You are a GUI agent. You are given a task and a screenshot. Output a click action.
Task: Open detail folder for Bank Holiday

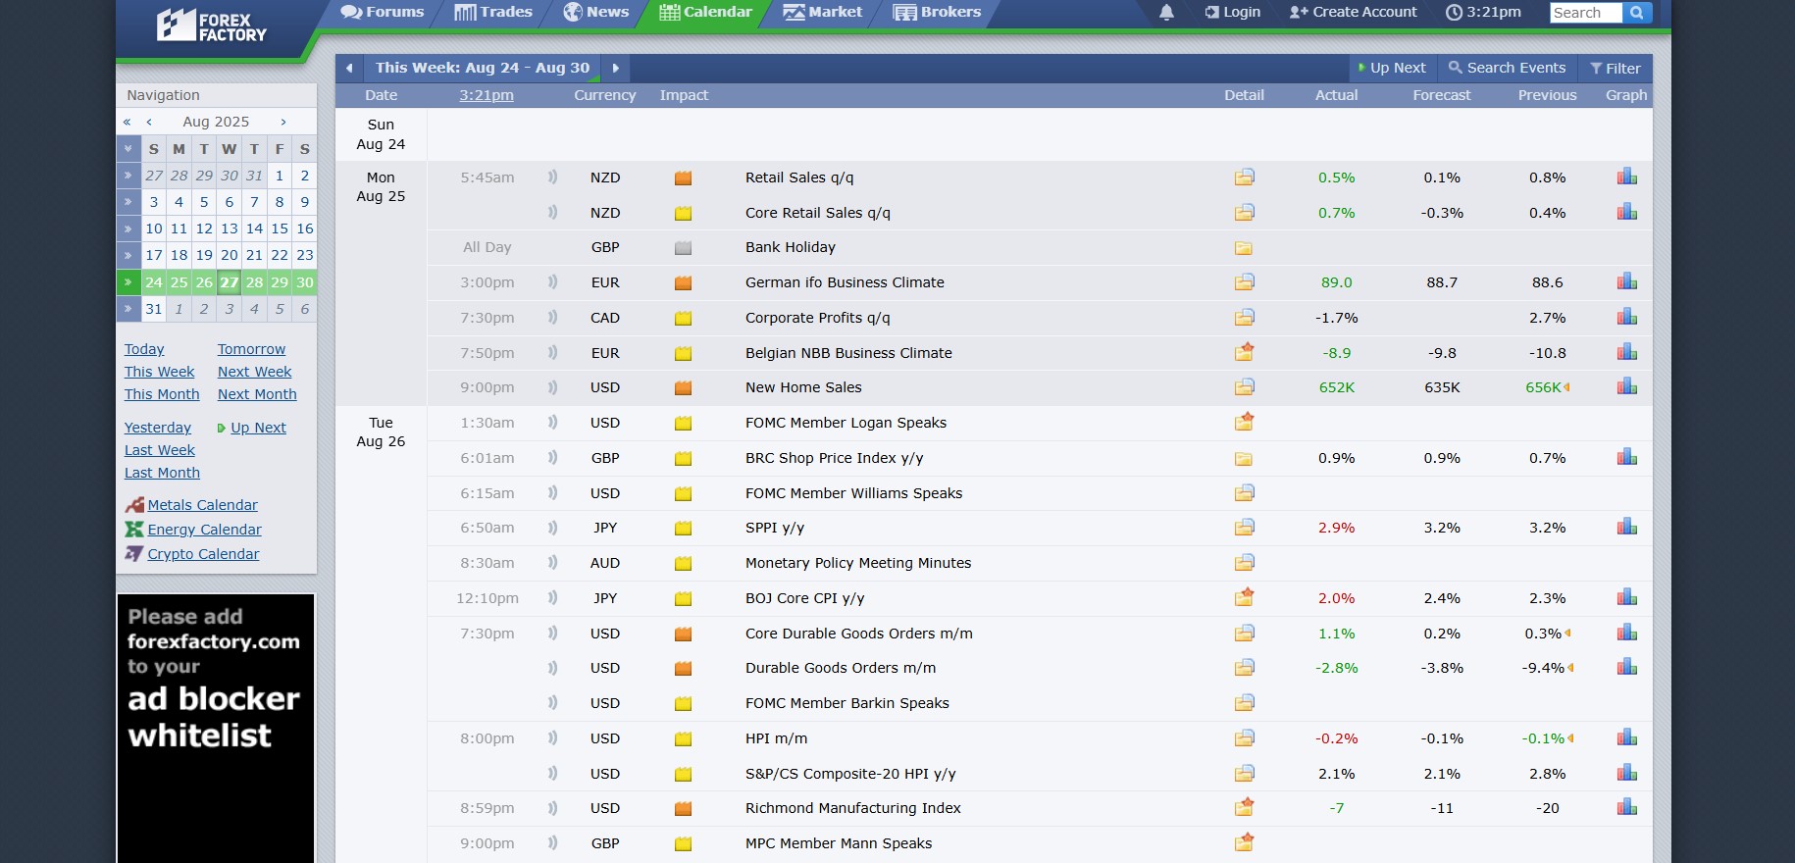coord(1244,248)
